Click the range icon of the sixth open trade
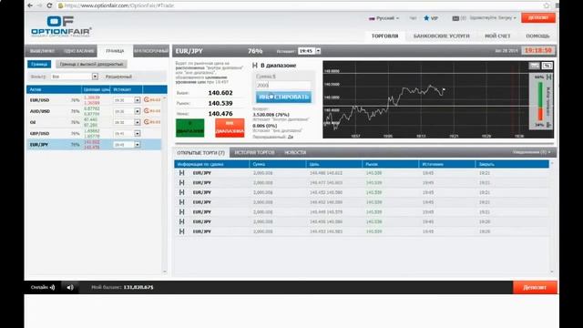Screen dimensions: 583x328 pyautogui.click(x=182, y=221)
